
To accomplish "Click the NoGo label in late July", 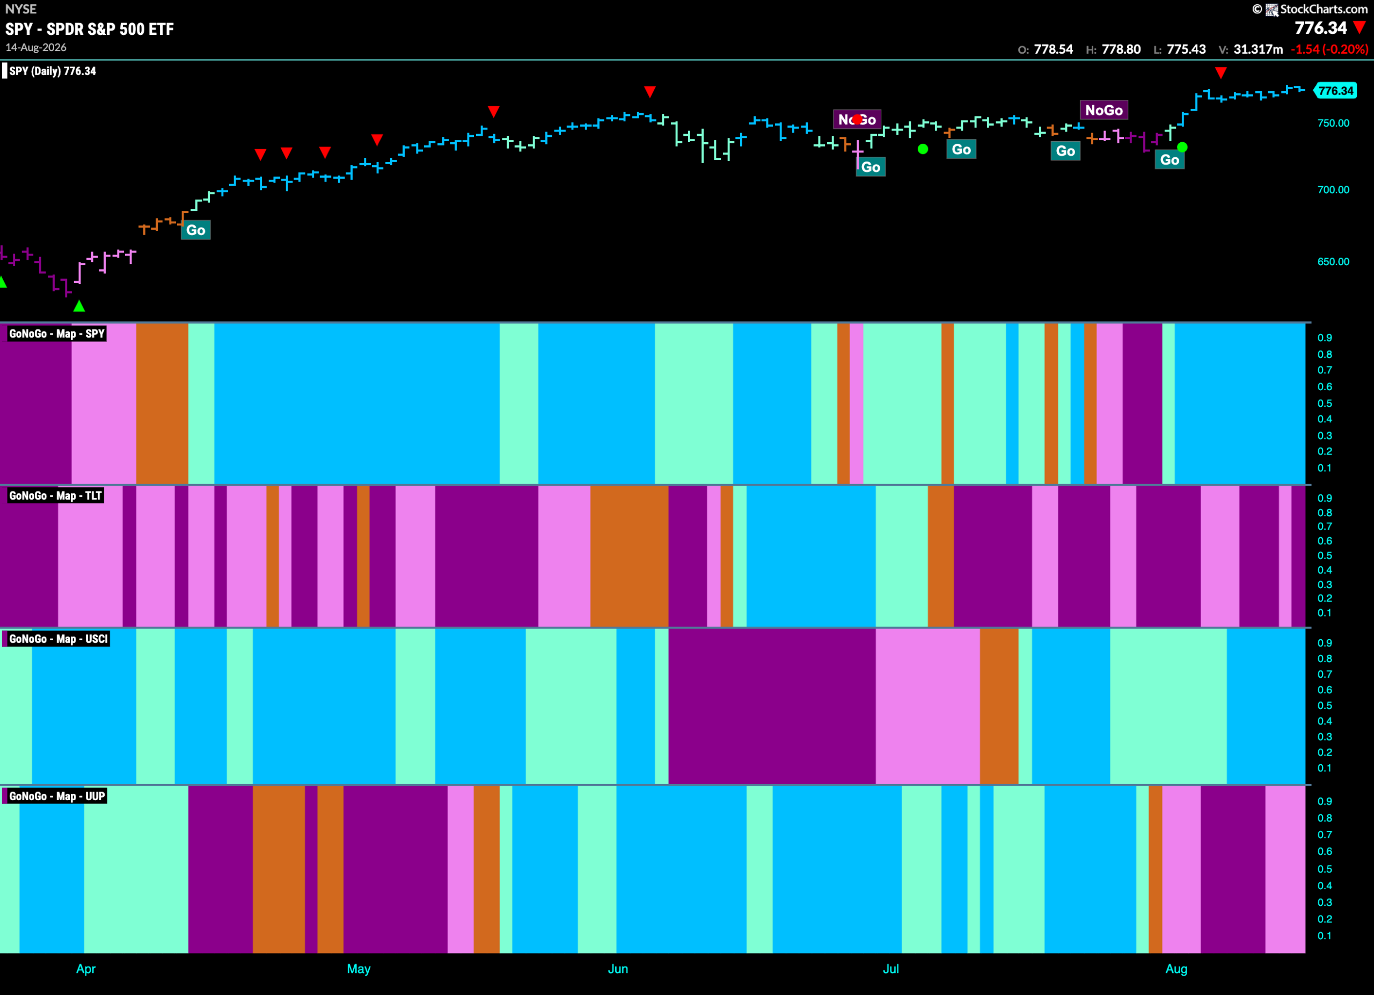I will tap(1104, 110).
